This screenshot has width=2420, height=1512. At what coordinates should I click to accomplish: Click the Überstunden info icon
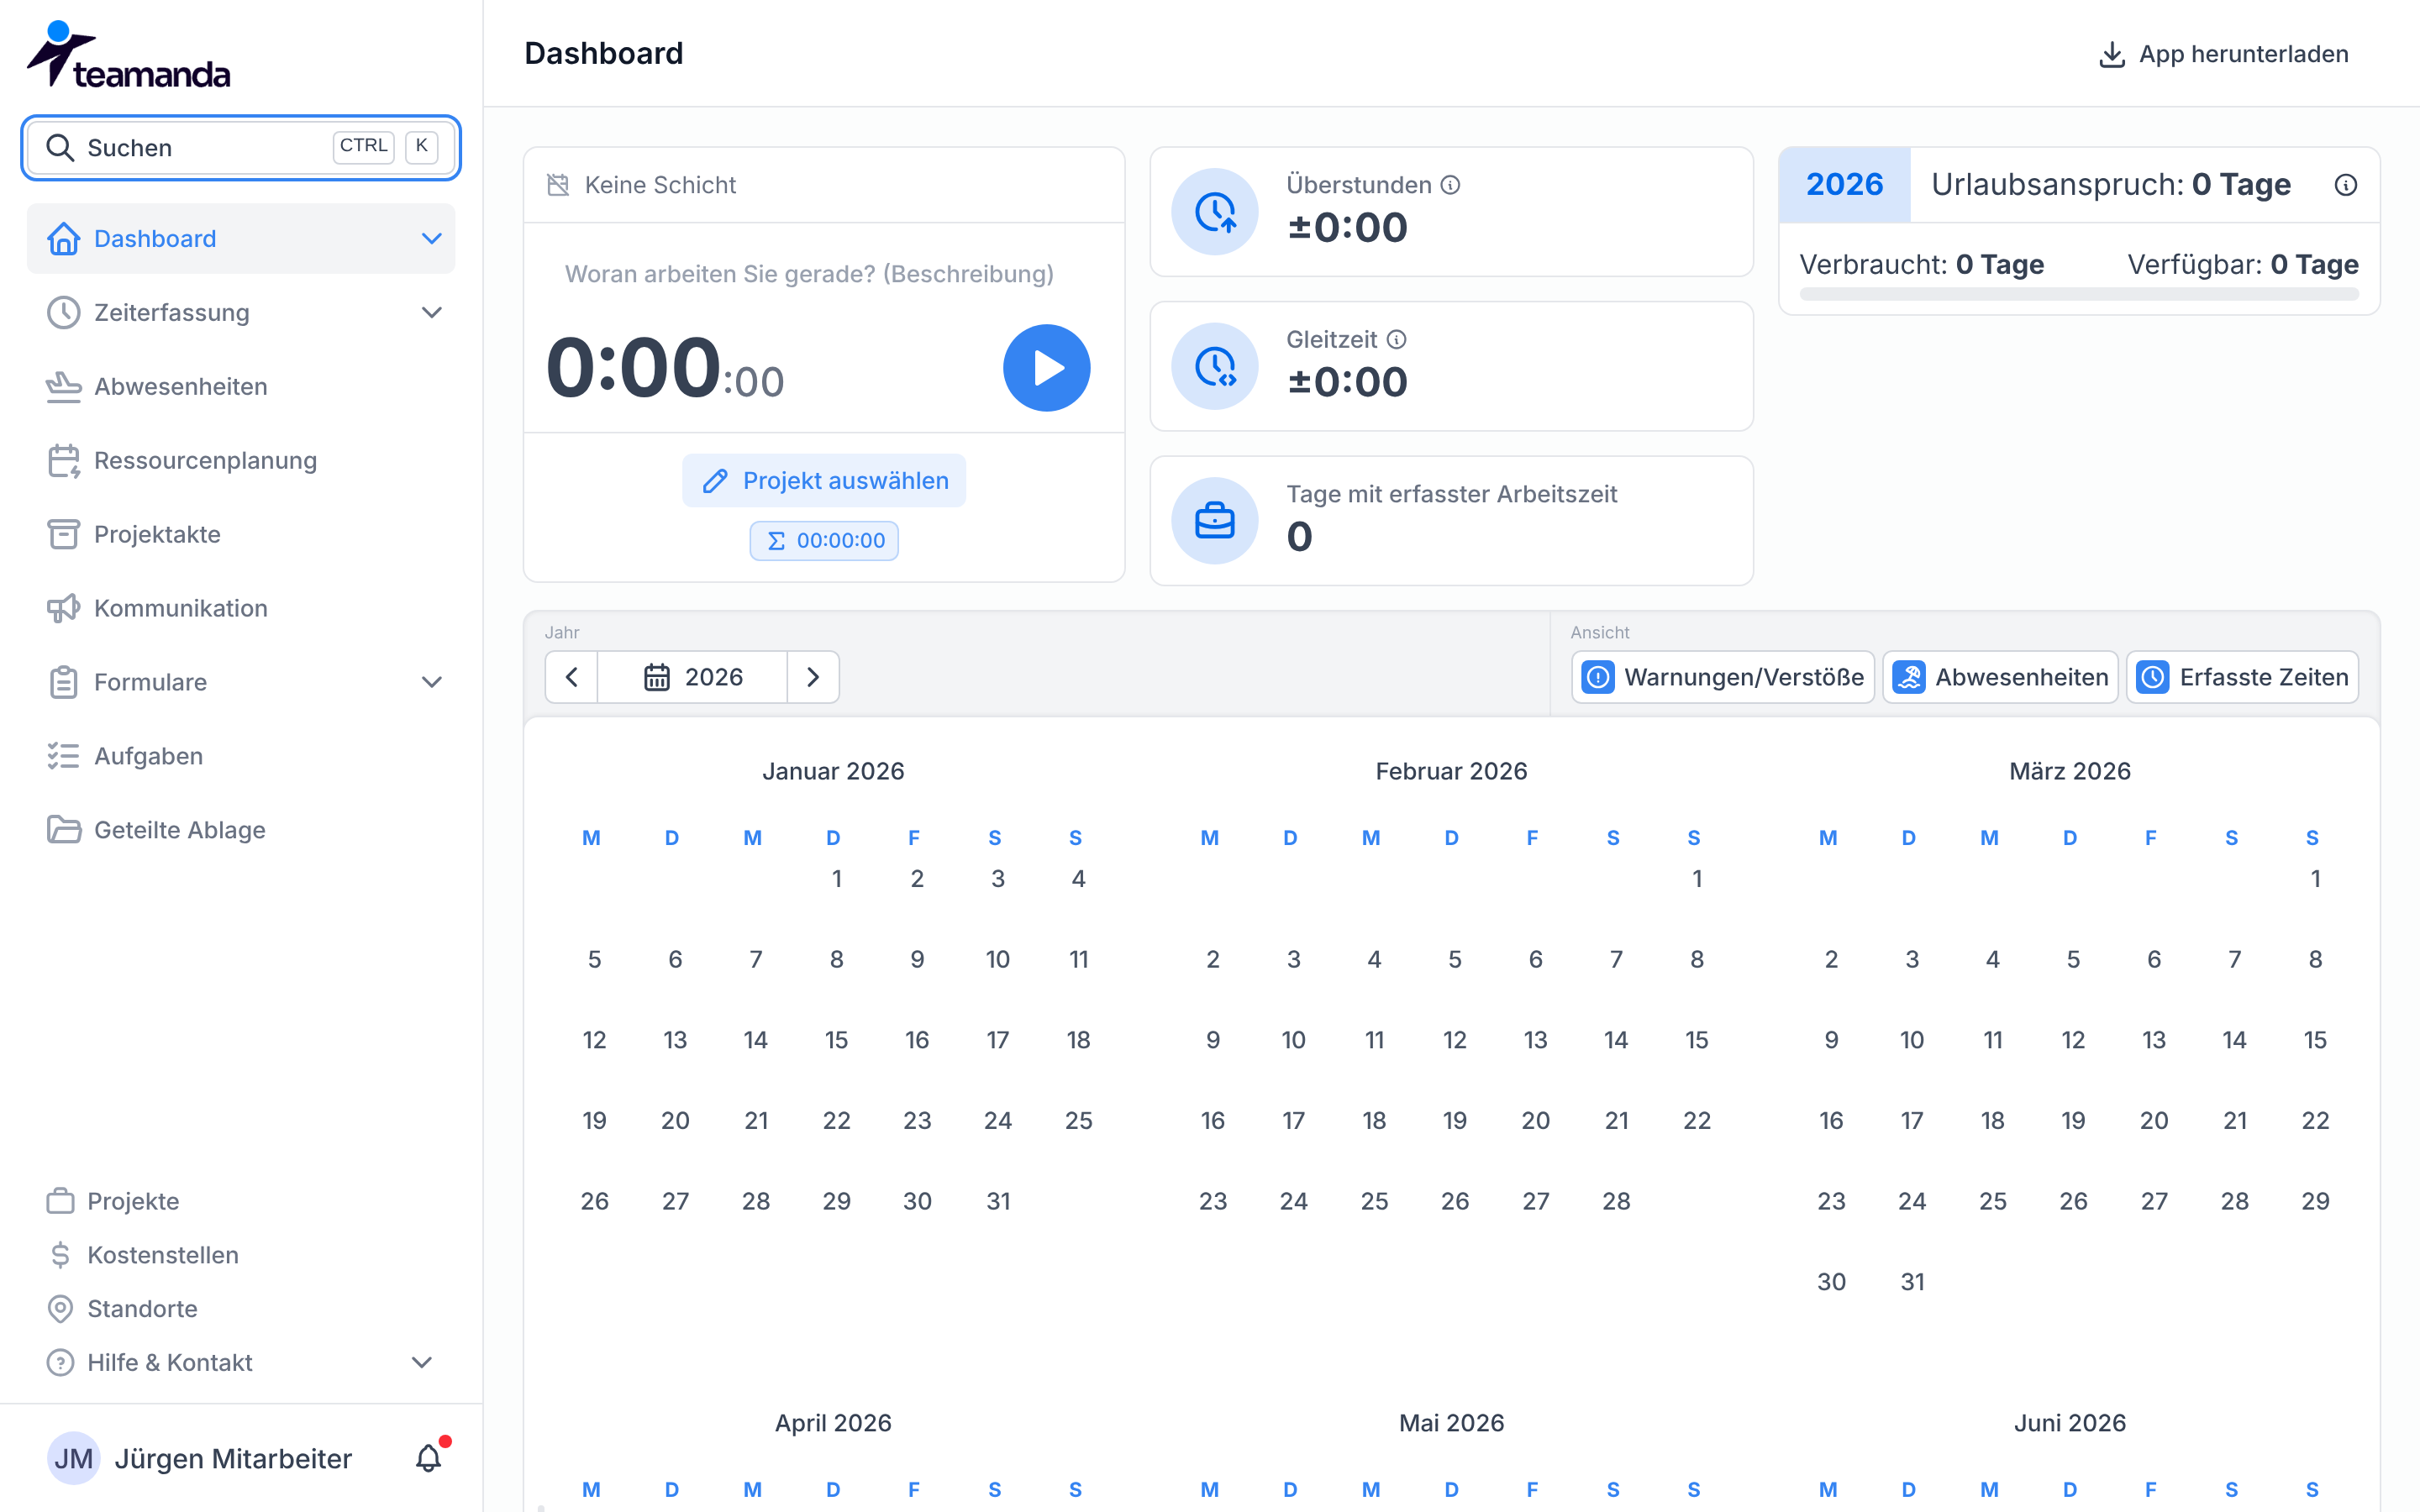click(x=1450, y=185)
